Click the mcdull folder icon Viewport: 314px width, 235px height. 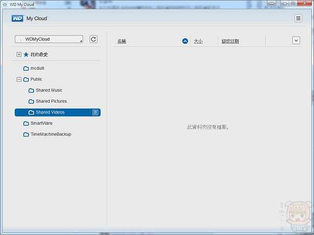pos(26,69)
